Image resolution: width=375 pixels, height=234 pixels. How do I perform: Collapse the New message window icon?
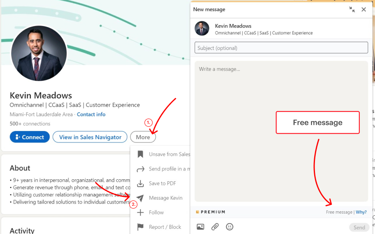(352, 10)
